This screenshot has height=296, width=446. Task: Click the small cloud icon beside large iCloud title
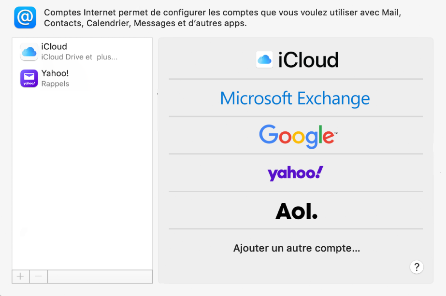coord(264,60)
